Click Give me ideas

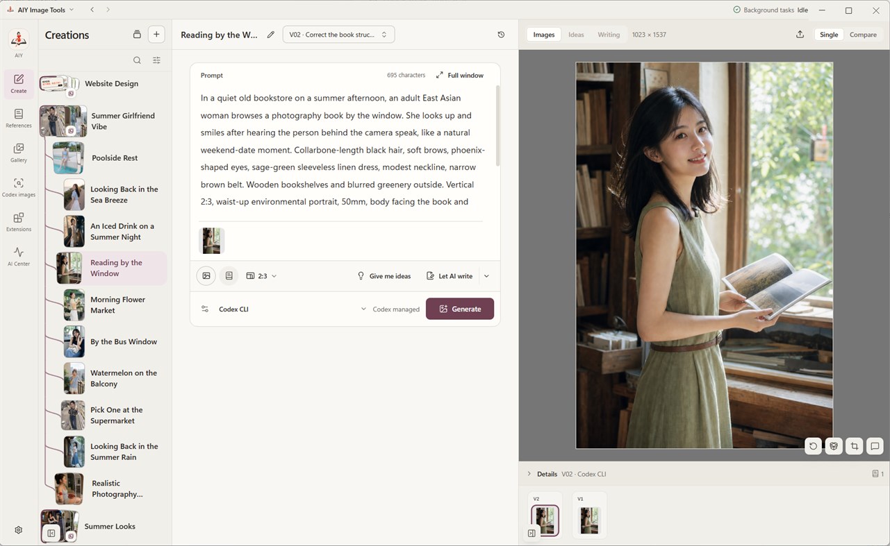coord(384,276)
